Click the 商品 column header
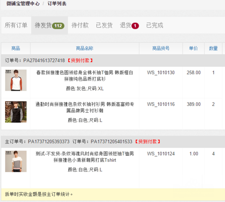The height and width of the screenshot is (202, 225). coord(16,48)
